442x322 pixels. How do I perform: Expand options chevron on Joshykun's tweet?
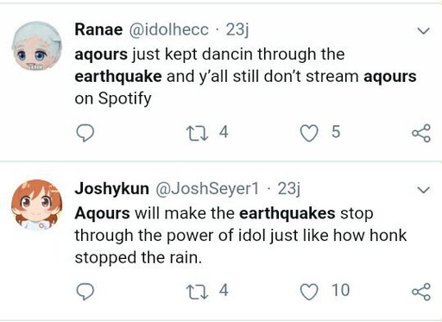tap(423, 190)
